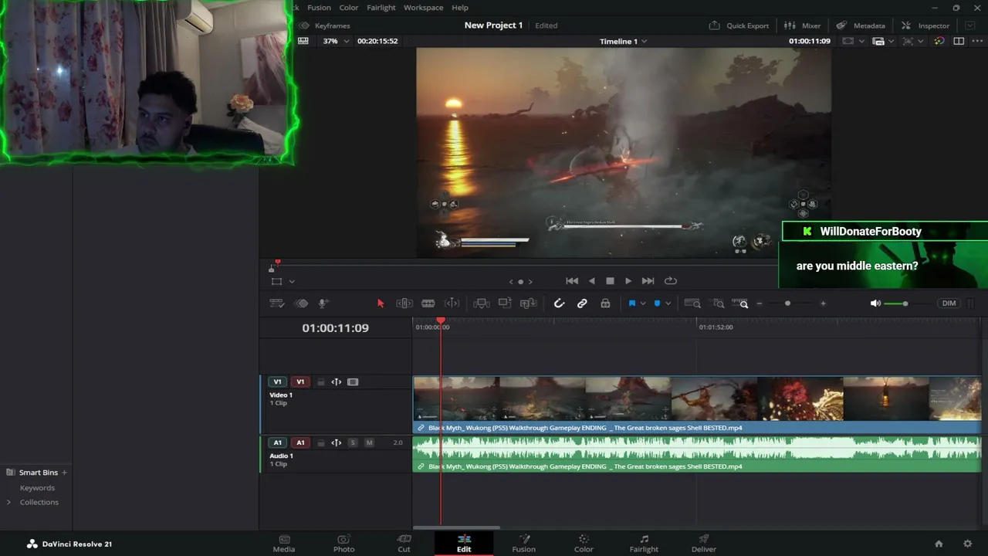This screenshot has width=988, height=556.
Task: Click the Detail Zoom icon
Action: tap(719, 303)
